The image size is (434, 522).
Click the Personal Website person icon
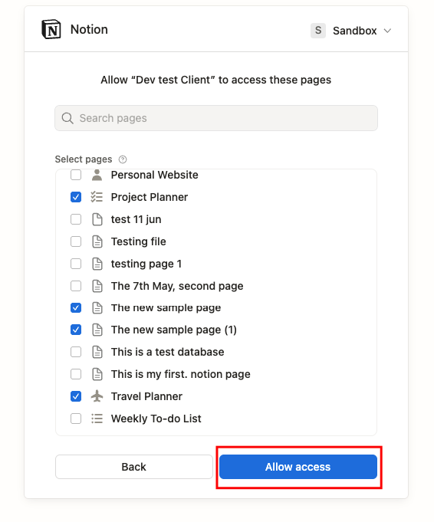97,175
